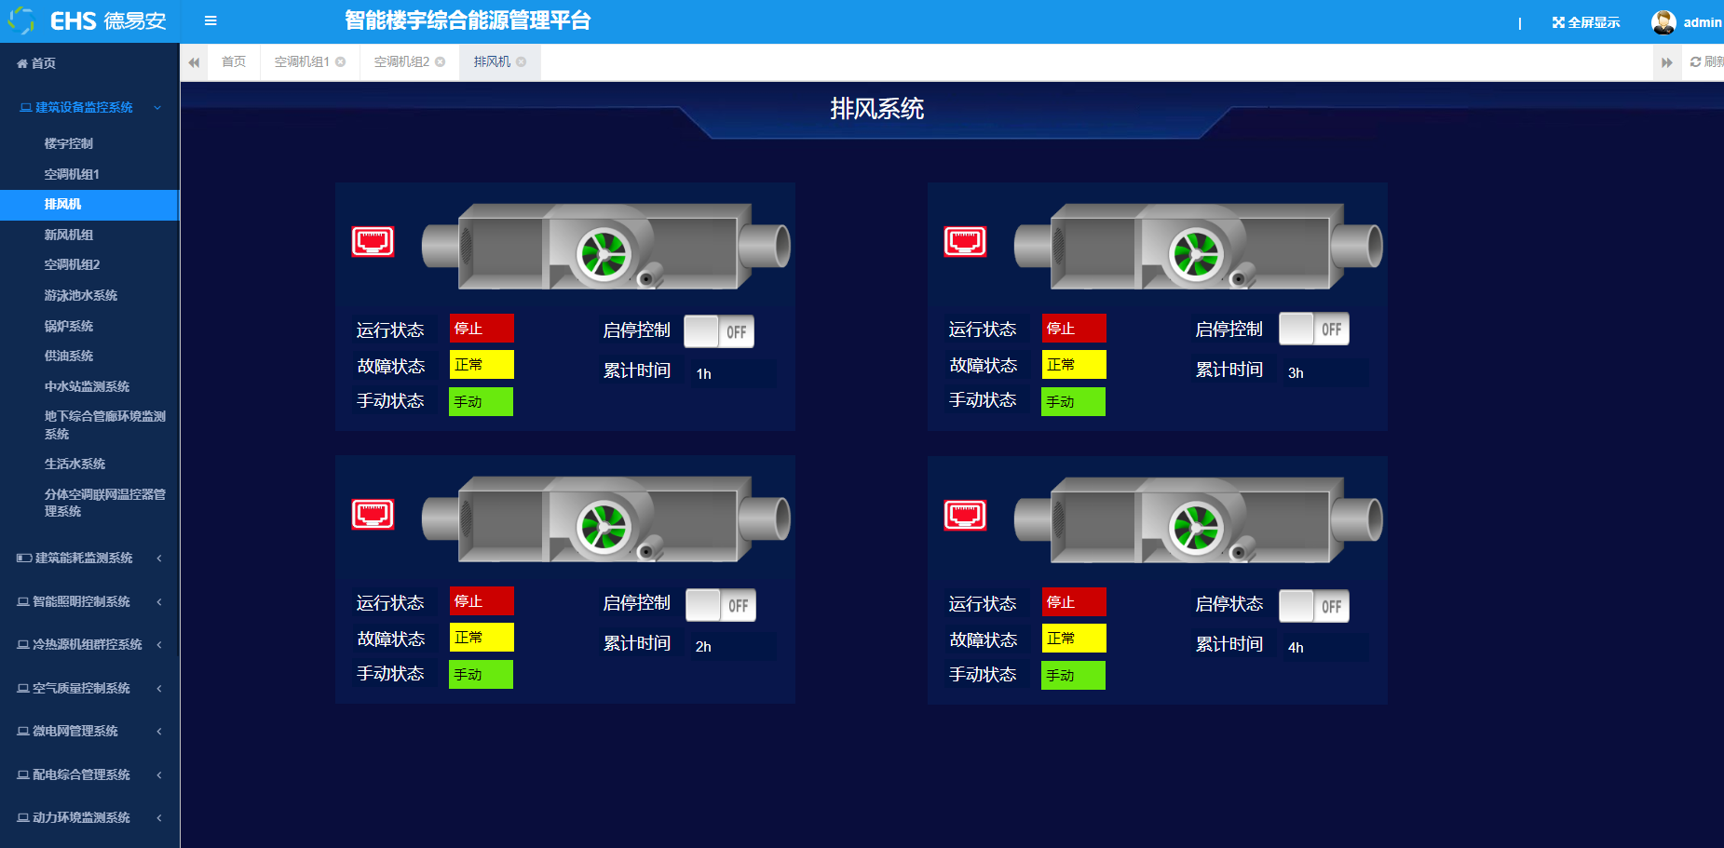This screenshot has width=1724, height=848.
Task: Close the 空调机组1 tab
Action: [341, 62]
